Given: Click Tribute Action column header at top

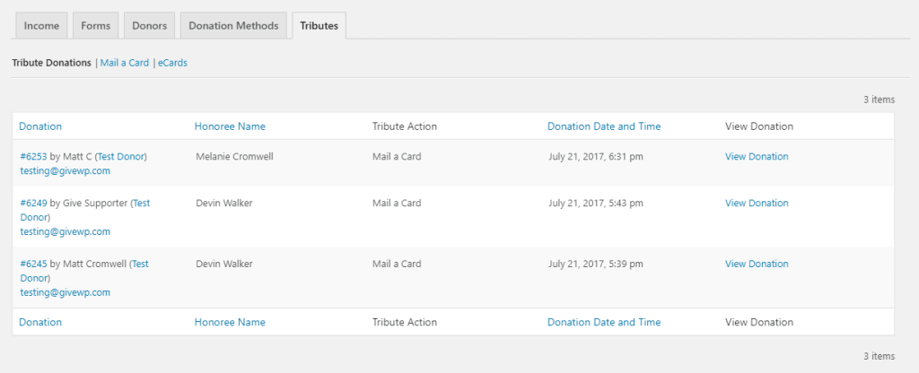Looking at the screenshot, I should 405,126.
